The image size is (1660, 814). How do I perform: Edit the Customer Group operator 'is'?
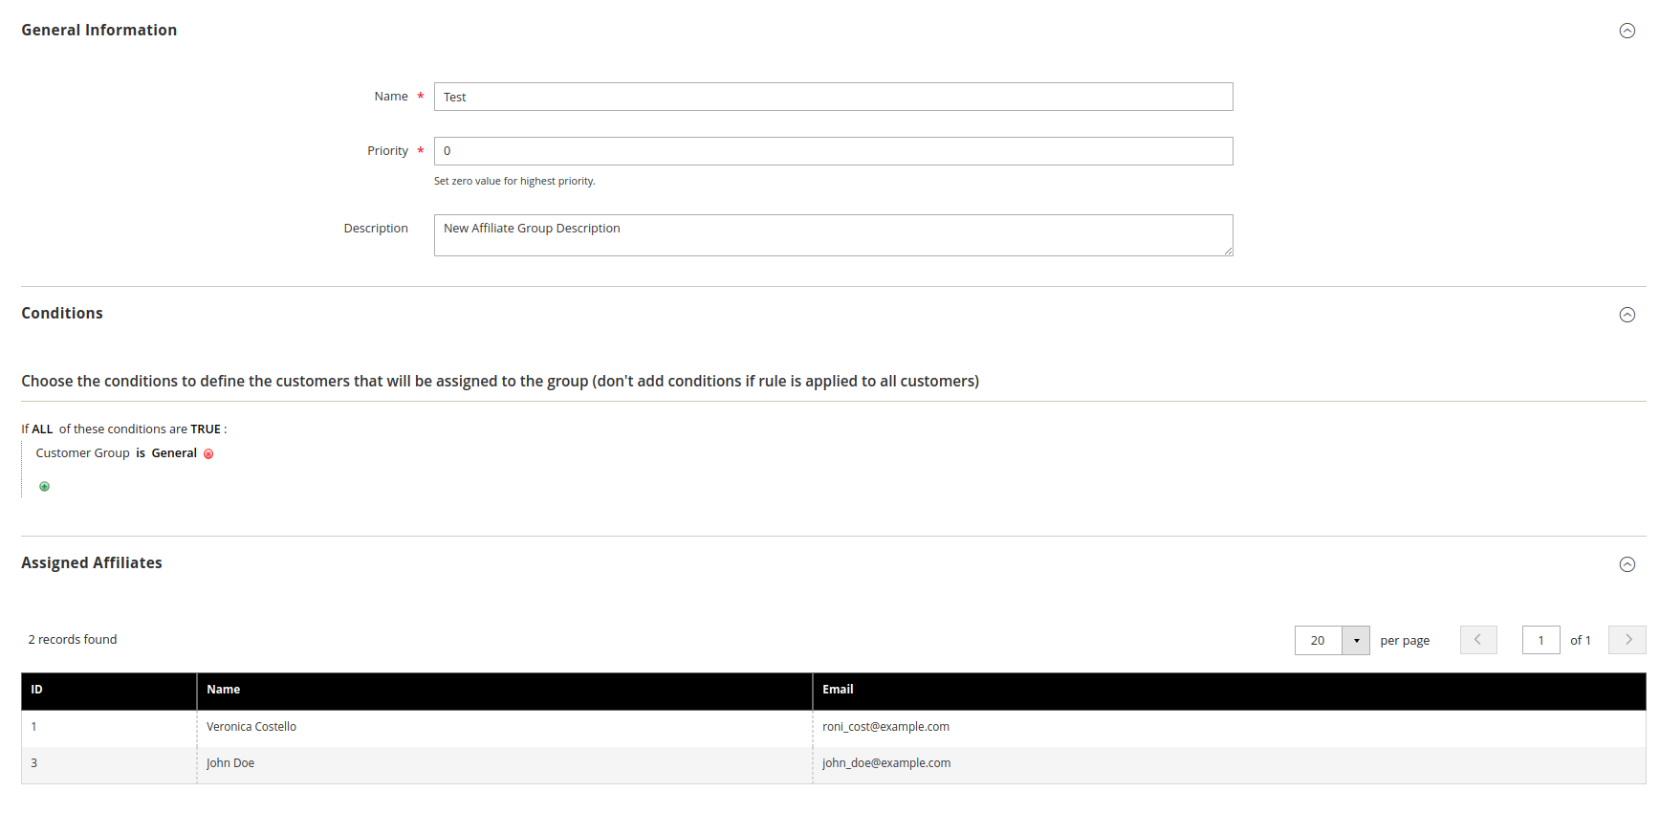(141, 453)
